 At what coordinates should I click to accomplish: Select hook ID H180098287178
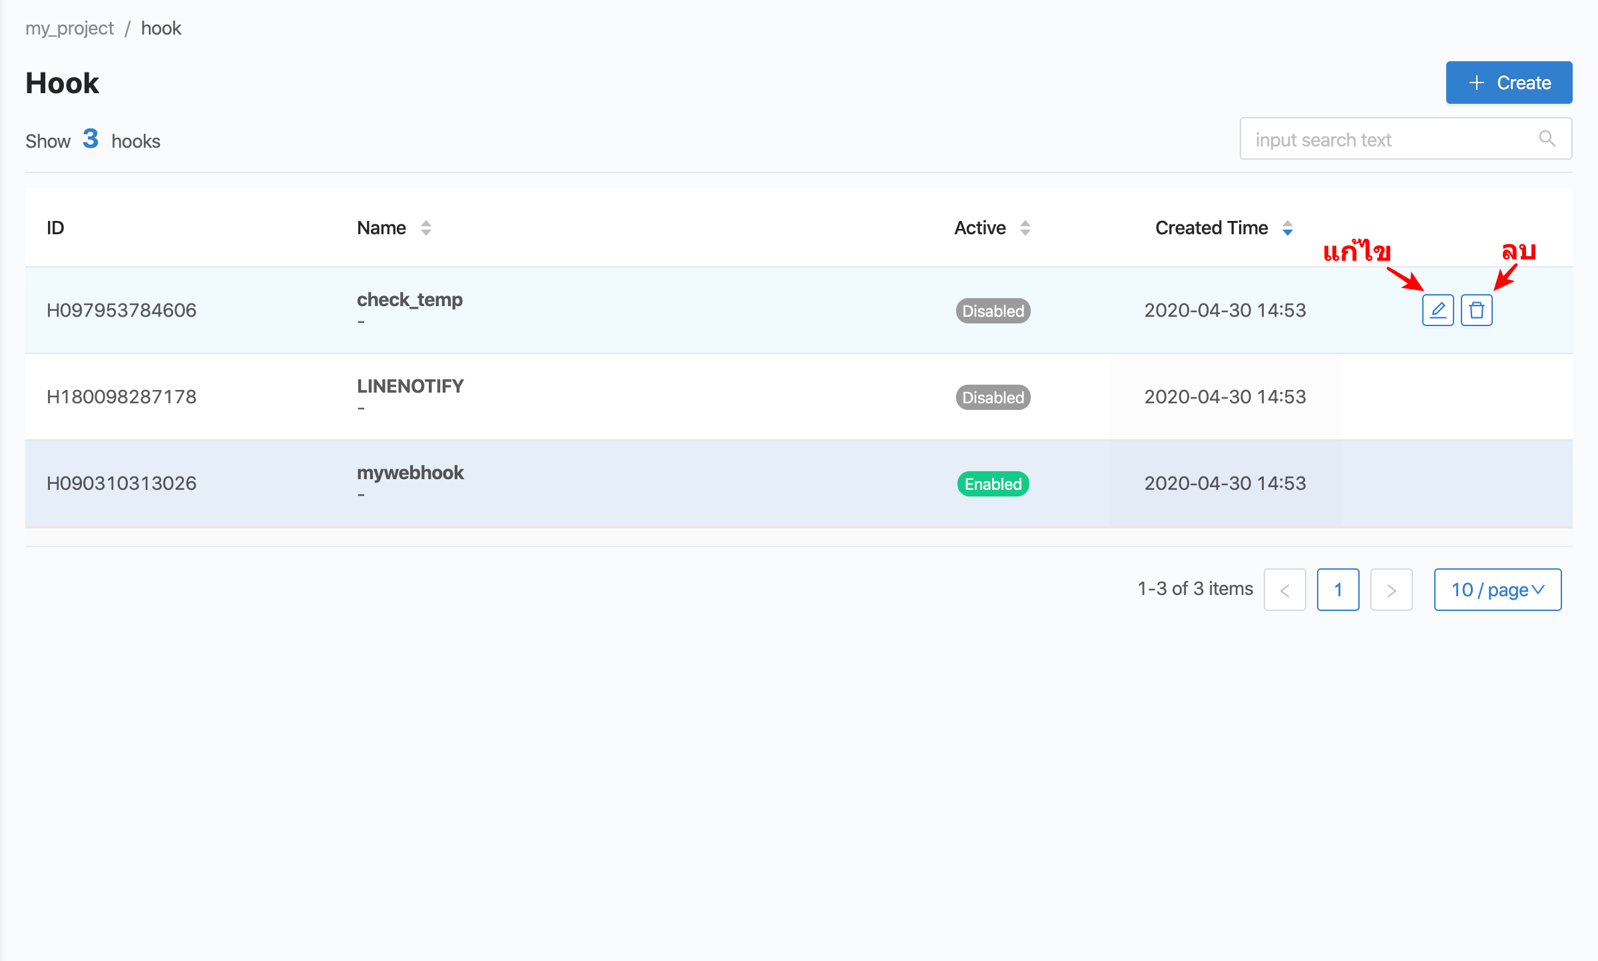pyautogui.click(x=121, y=397)
